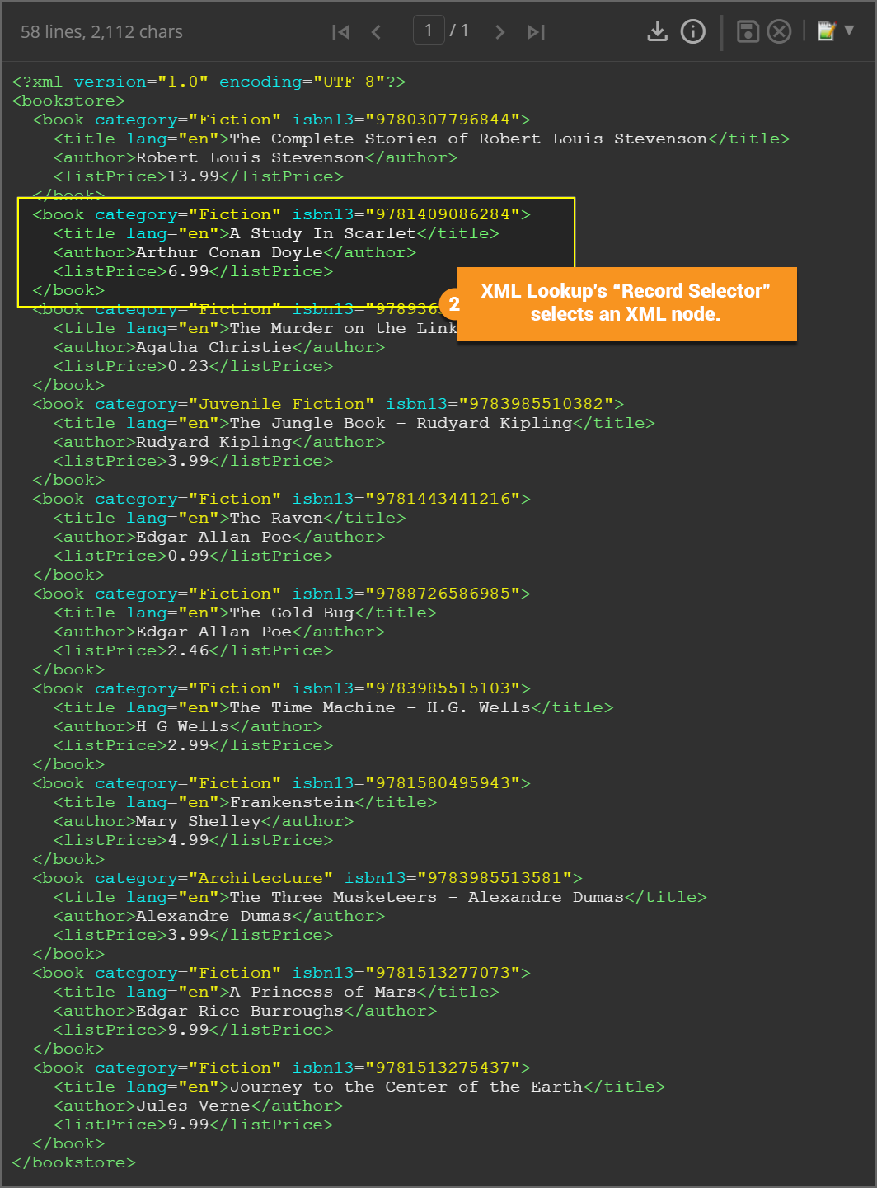Click the author line 'Robert Louis Stevenson'
The height and width of the screenshot is (1188, 877).
point(256,157)
